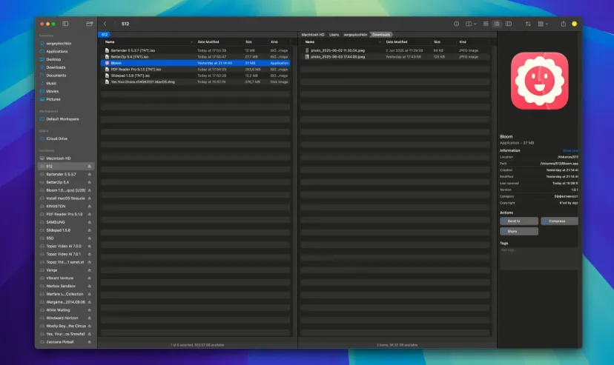Click the new folder icon above the sidebar
Viewport: 614px width, 365px height.
click(x=89, y=24)
